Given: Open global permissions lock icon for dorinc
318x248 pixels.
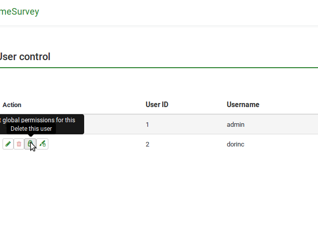Looking at the screenshot, I should click(30, 144).
